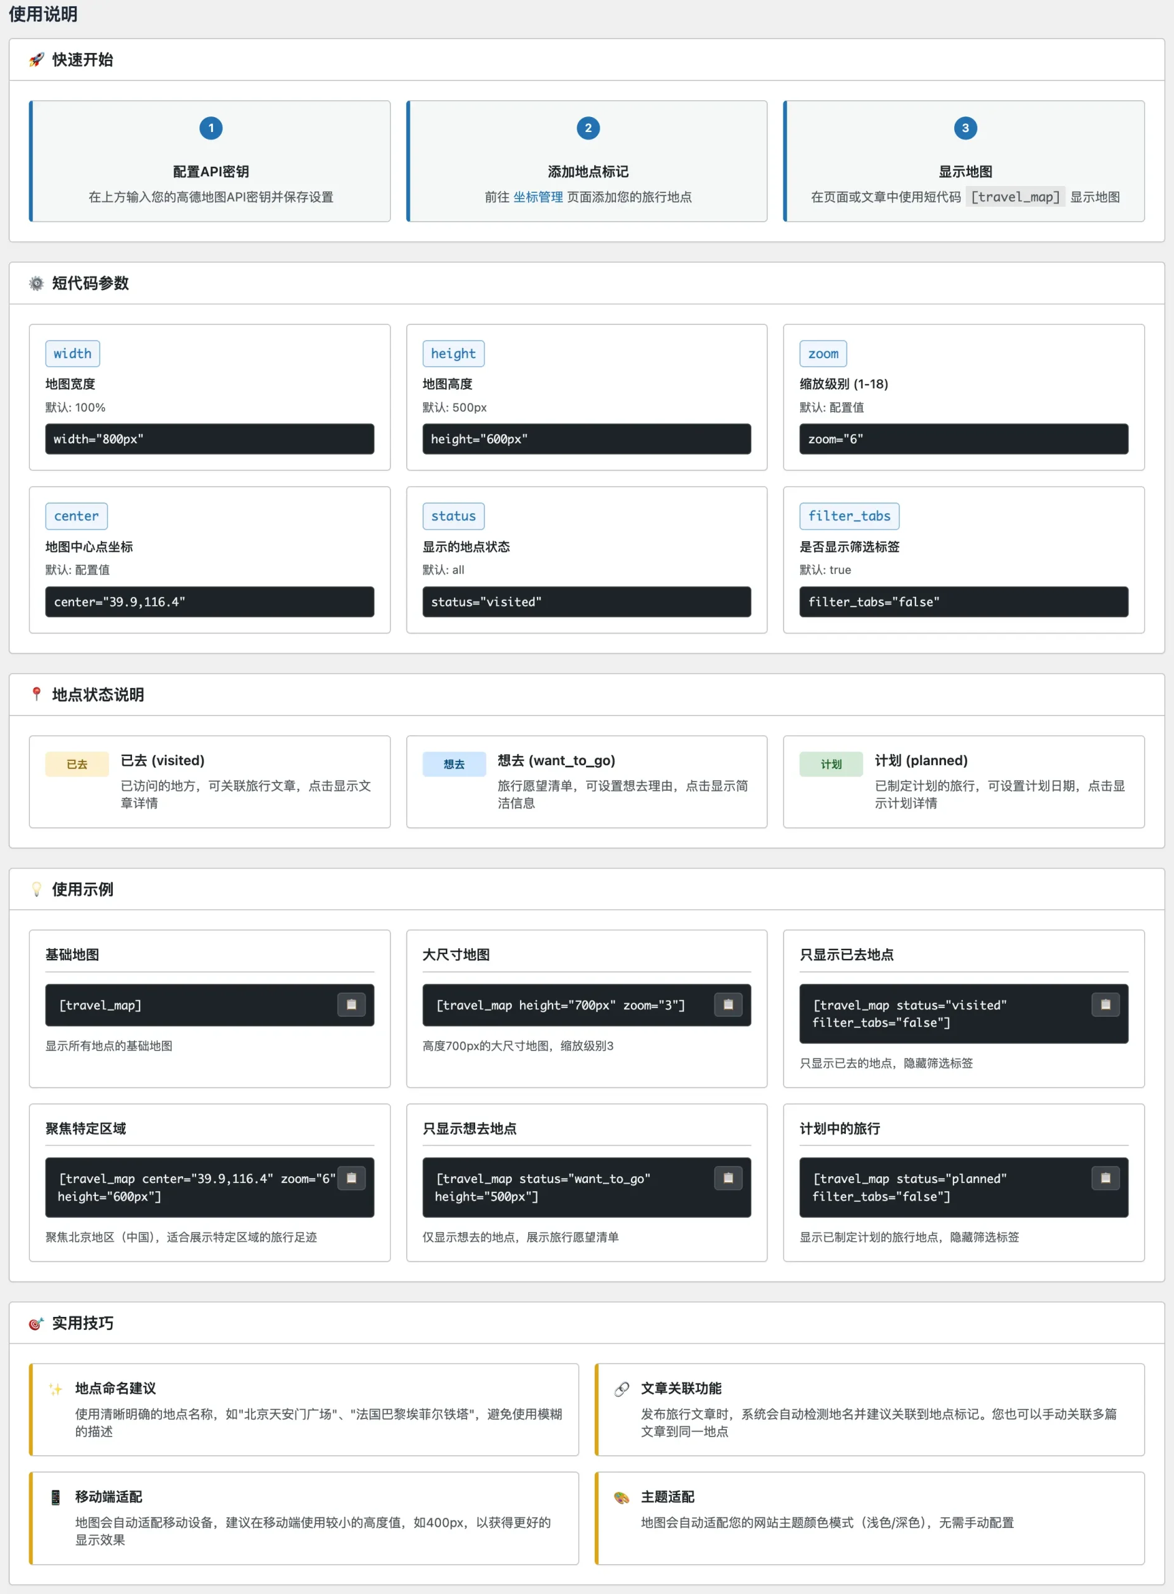Click the step 3 显示地图 card

pos(963,161)
